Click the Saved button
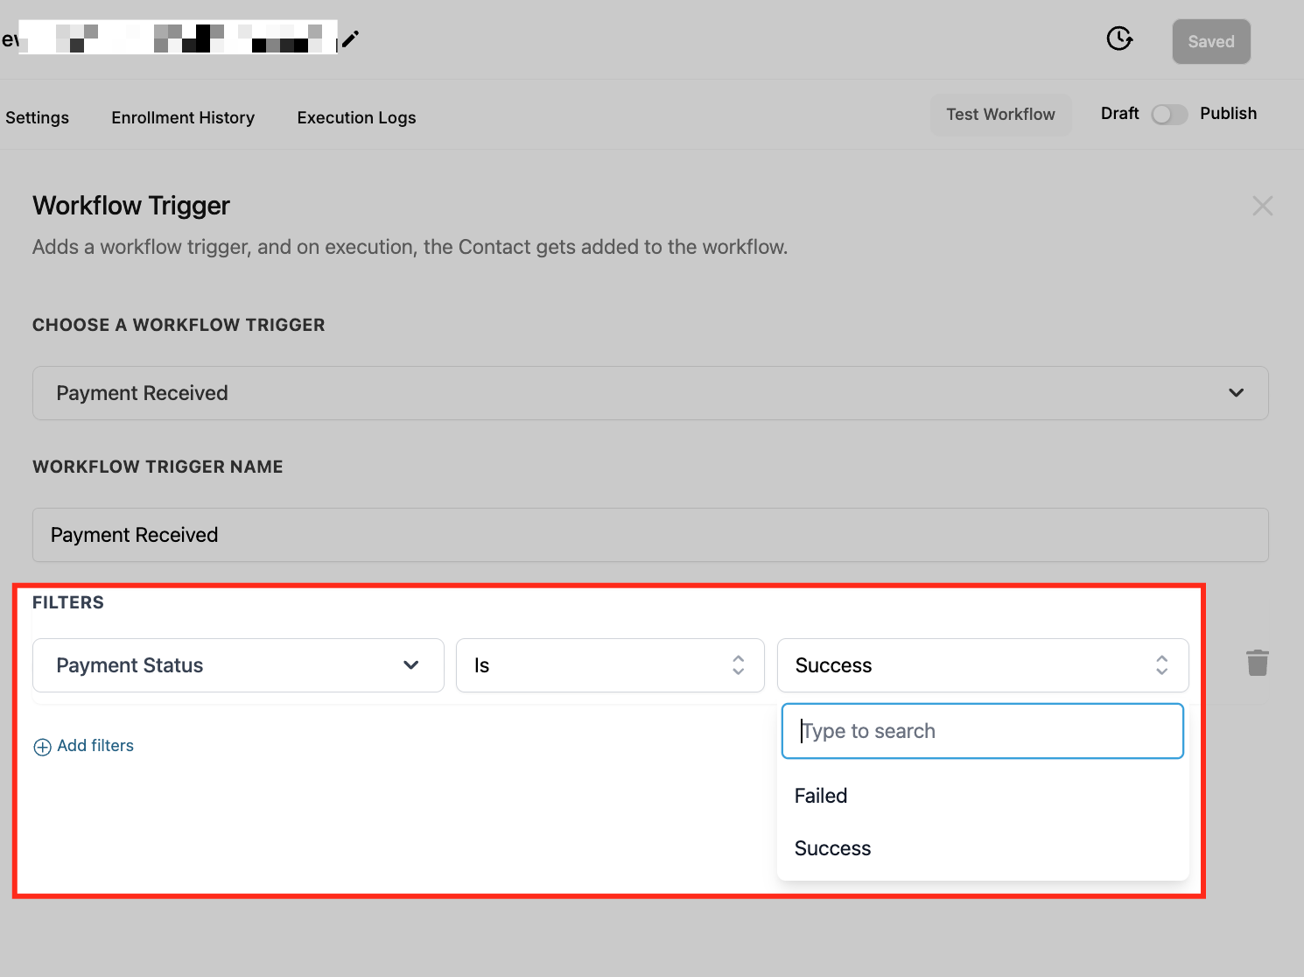The height and width of the screenshot is (977, 1304). [x=1211, y=41]
